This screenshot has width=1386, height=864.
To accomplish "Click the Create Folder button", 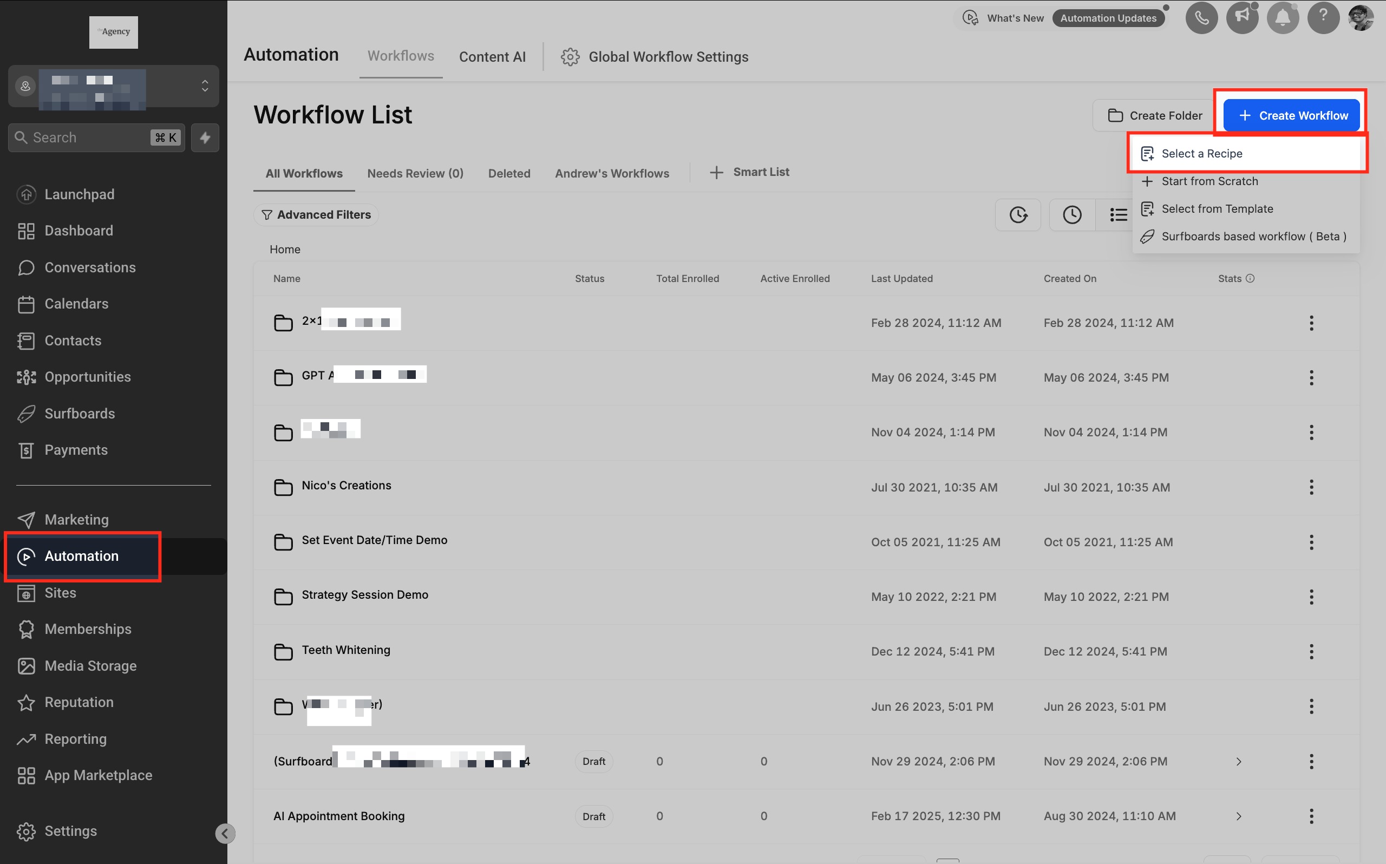I will pos(1155,115).
